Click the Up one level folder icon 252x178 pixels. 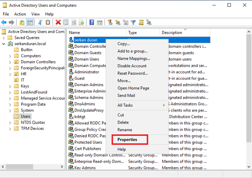tap(22, 22)
